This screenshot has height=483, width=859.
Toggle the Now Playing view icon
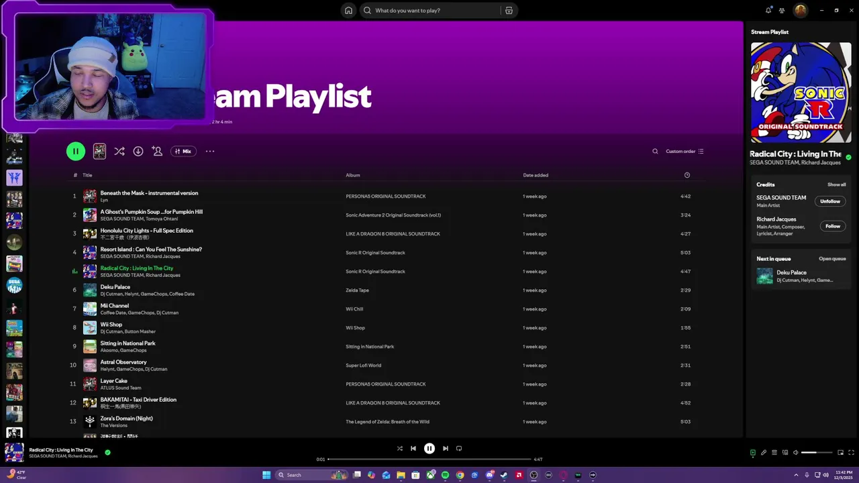coord(752,453)
